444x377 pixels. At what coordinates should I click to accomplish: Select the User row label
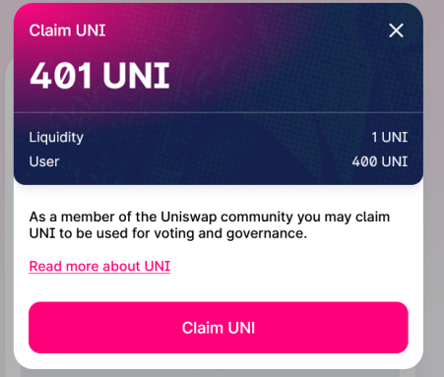(44, 161)
